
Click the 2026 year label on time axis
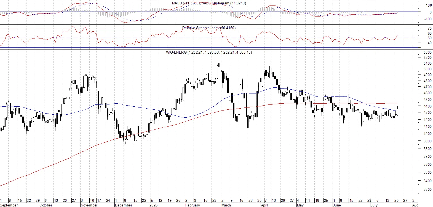(x=153, y=205)
